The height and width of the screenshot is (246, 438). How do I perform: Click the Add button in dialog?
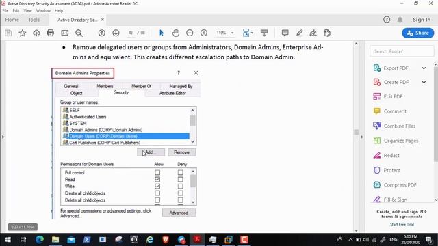[151, 152]
